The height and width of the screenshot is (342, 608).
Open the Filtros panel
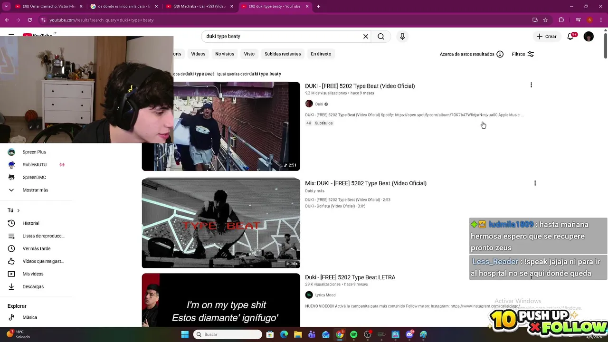(x=523, y=54)
